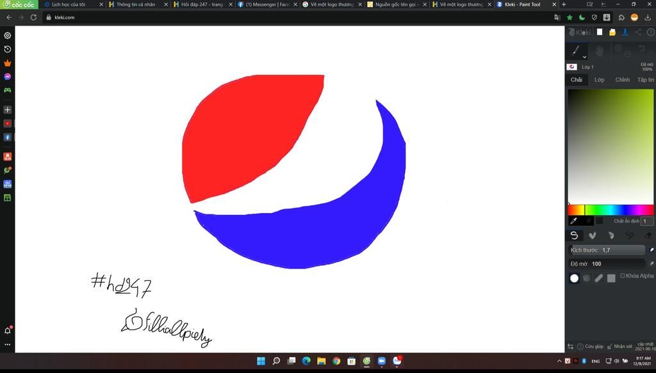Pick a shade in the color gradient square

click(611, 146)
